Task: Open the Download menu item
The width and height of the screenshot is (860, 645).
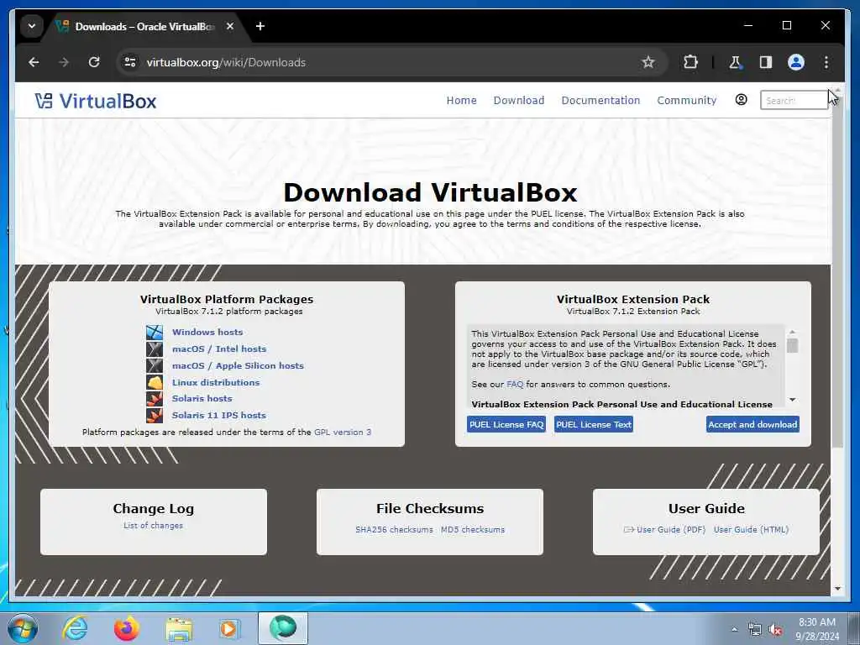Action: point(519,101)
